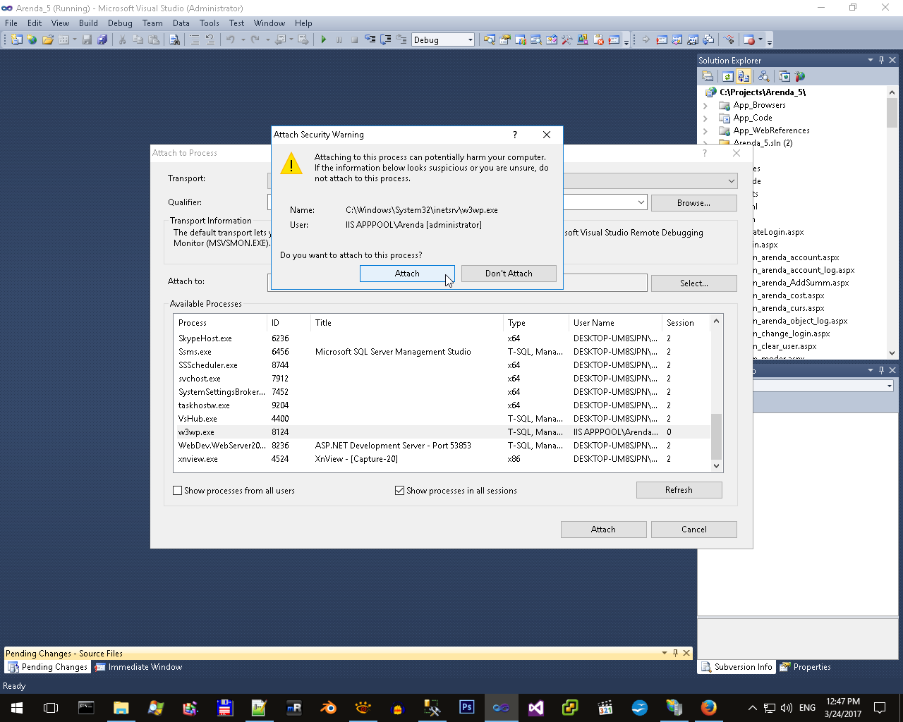The image size is (903, 722).
Task: Close the Attach Security Warning dialog
Action: pos(547,135)
